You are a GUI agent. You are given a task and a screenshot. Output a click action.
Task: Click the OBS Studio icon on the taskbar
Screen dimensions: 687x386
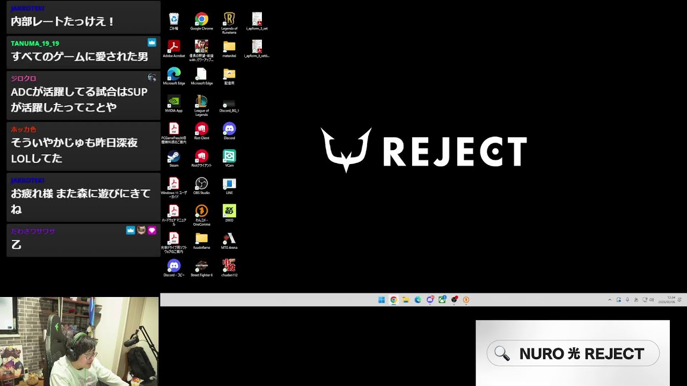point(454,300)
